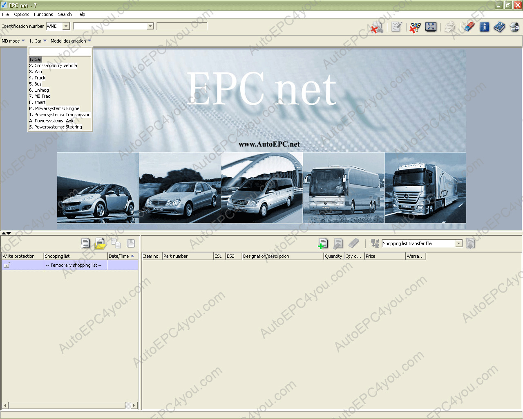Open the Functions menu
The width and height of the screenshot is (523, 419).
coord(43,14)
